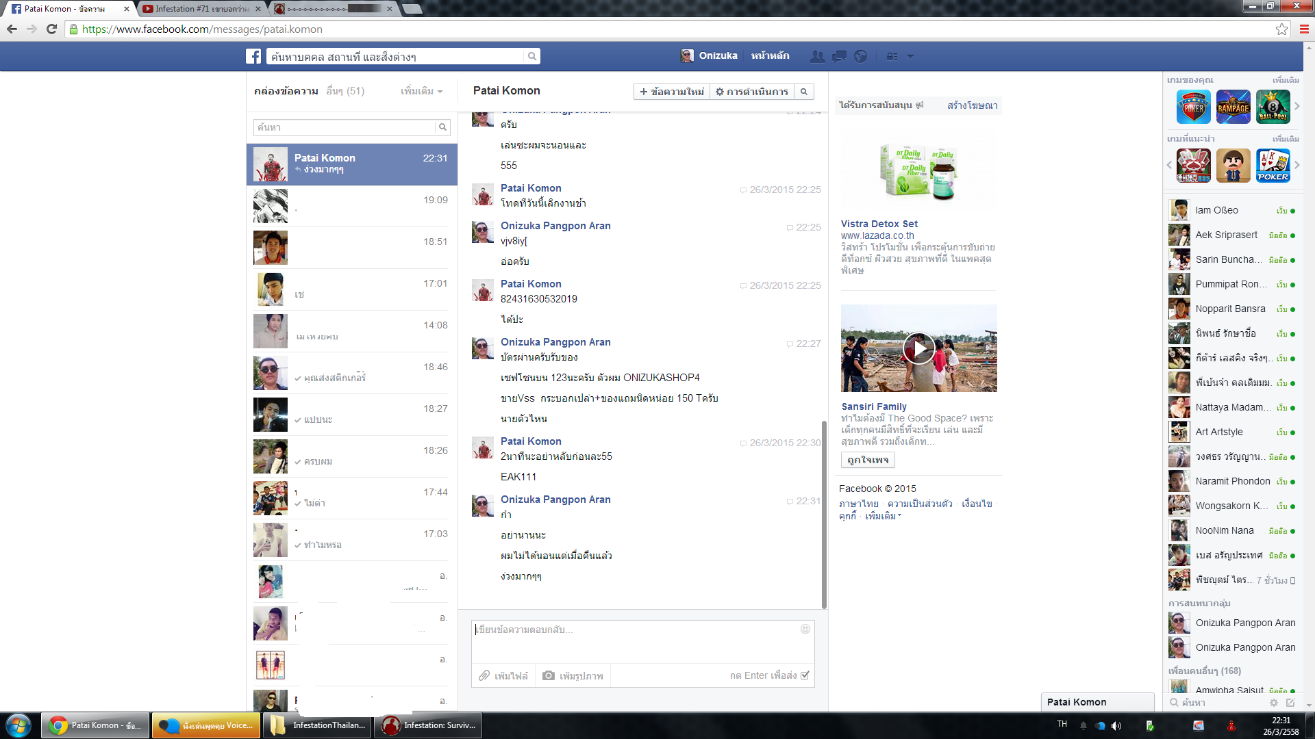Click the message reply text field
The image size is (1315, 739).
pos(637,640)
